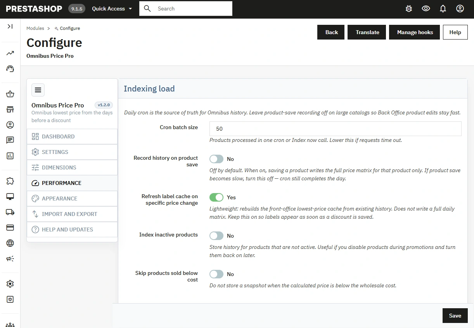Image resolution: width=474 pixels, height=328 pixels.
Task: Open Advanced Parameters via the boxed gear icon
Action: click(10, 299)
